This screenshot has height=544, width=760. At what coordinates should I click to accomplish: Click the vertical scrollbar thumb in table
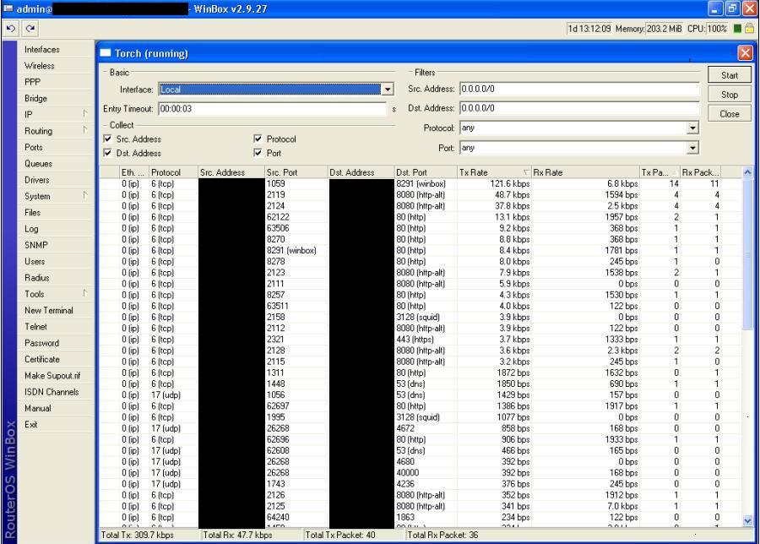point(747,254)
